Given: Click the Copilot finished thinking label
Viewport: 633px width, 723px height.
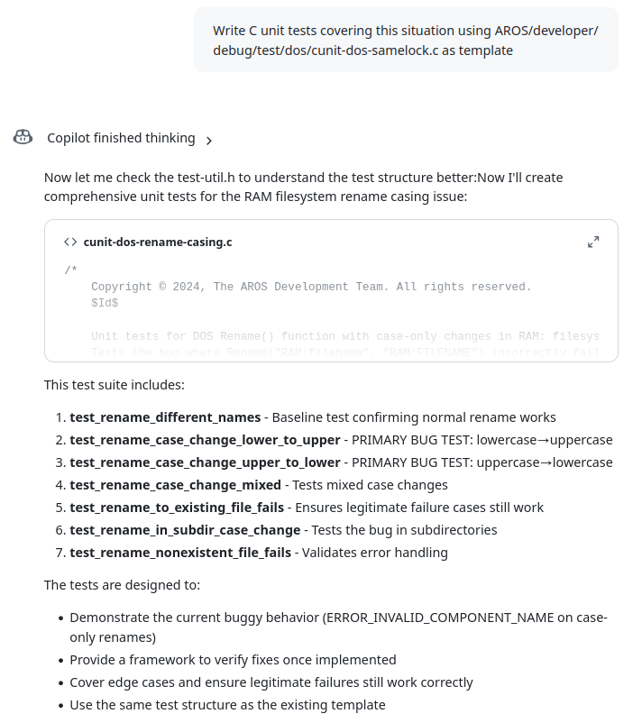Looking at the screenshot, I should (121, 138).
